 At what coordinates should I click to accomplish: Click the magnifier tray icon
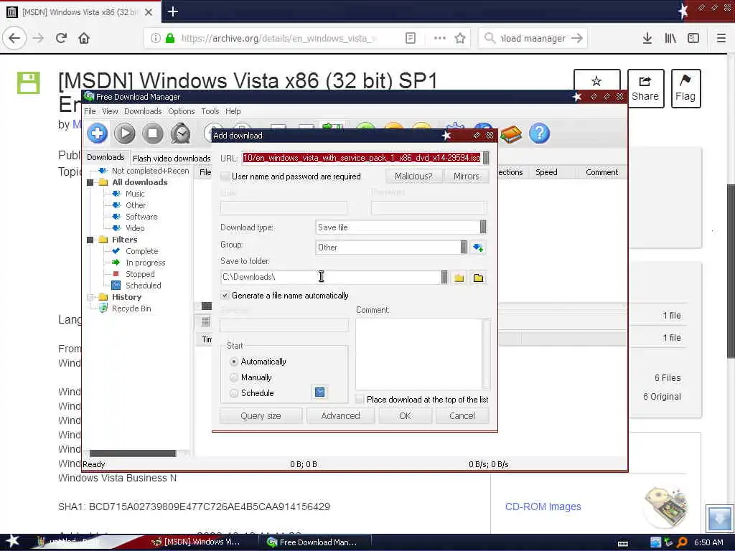682,542
